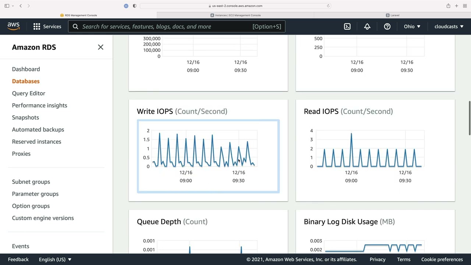Click the Amazon RDS sidebar heading
The width and height of the screenshot is (471, 265).
(x=34, y=47)
